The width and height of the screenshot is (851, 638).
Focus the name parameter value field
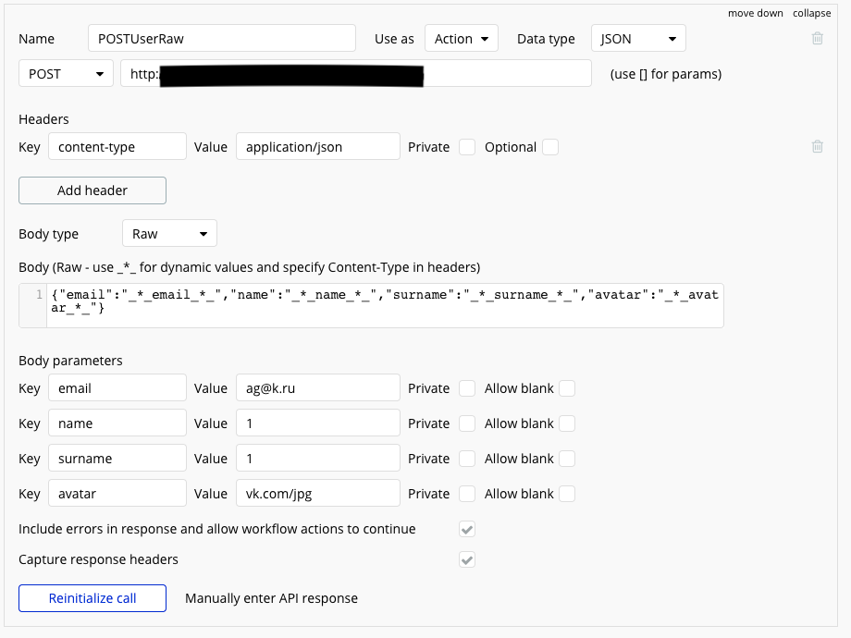(x=318, y=423)
